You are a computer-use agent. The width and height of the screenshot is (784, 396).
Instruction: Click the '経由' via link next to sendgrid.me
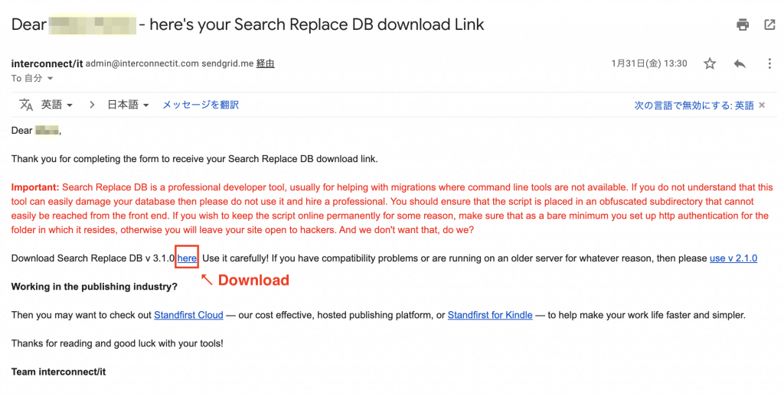click(x=266, y=63)
